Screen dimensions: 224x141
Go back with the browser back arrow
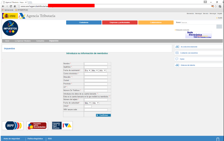pyautogui.click(x=3, y=6)
